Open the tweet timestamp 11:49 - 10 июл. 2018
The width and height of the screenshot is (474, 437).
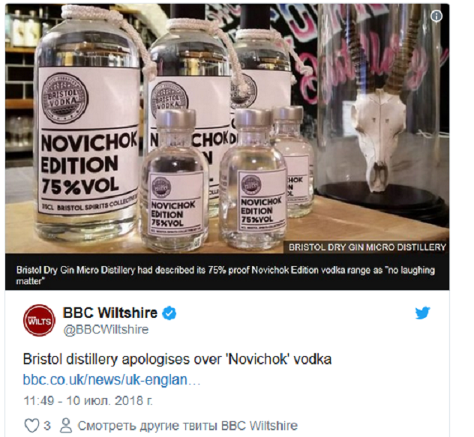[x=88, y=401]
